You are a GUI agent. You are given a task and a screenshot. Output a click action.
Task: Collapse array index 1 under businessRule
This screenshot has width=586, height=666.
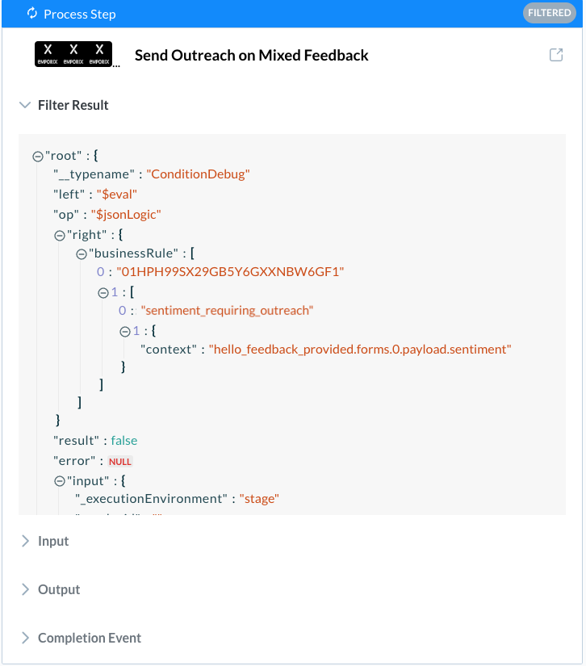click(x=103, y=293)
